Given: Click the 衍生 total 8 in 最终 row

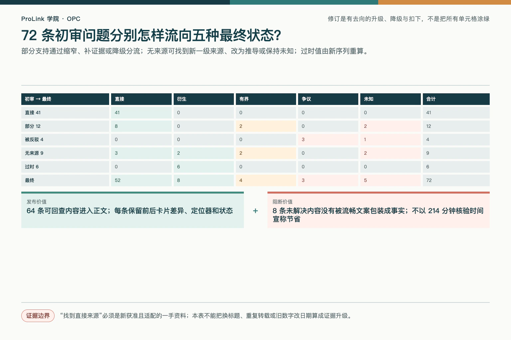Looking at the screenshot, I should [204, 180].
